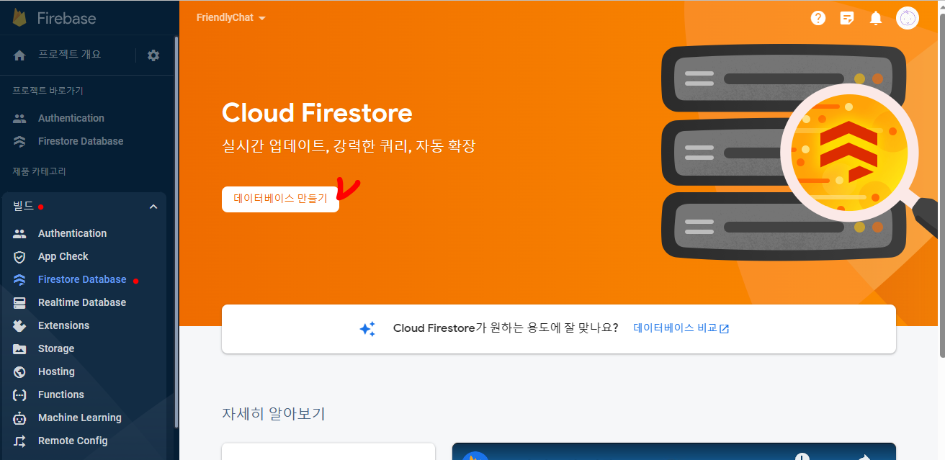Open Hosting in the sidebar
The width and height of the screenshot is (945, 460).
[x=56, y=371]
